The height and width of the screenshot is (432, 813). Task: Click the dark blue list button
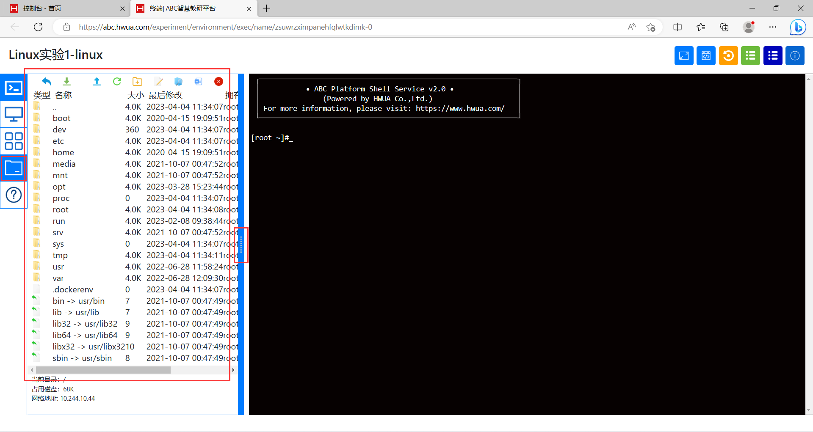point(773,55)
